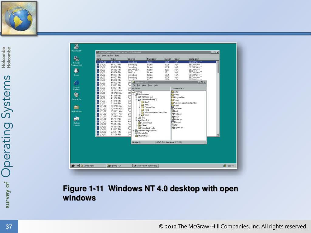Viewport: 311px width, 233px height.
Task: Select boot file icon in Contents pane
Action: [x=173, y=111]
